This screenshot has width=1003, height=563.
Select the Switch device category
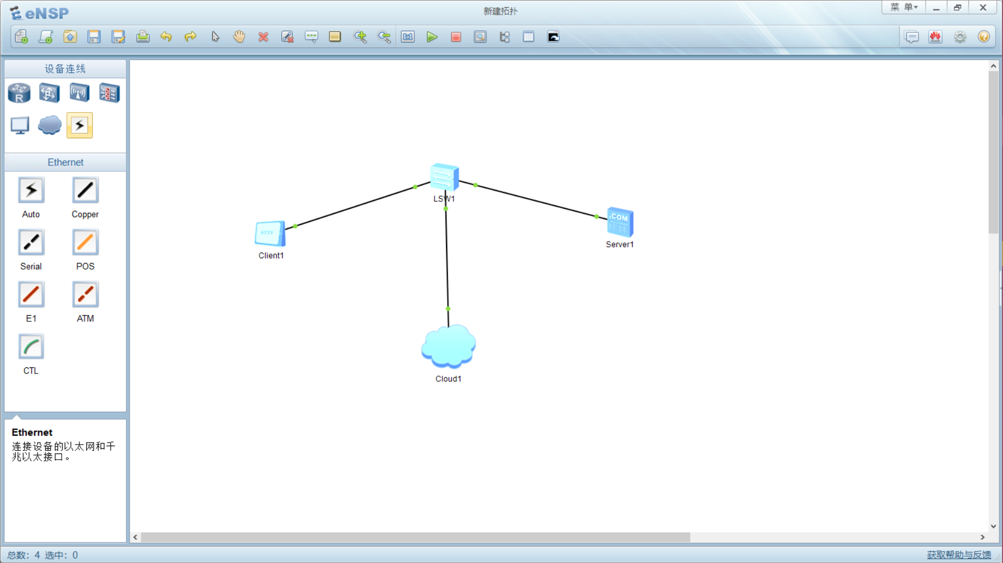(49, 93)
